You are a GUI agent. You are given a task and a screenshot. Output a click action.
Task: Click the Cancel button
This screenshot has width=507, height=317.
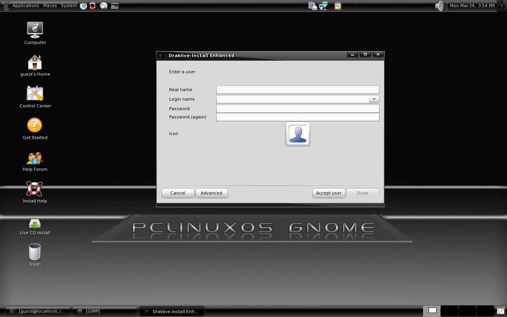click(x=178, y=193)
